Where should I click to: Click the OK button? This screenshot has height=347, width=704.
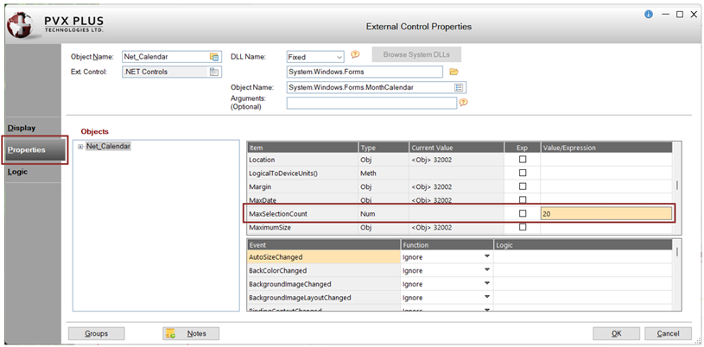[x=616, y=333]
